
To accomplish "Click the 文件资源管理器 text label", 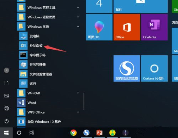I will click(41, 74).
